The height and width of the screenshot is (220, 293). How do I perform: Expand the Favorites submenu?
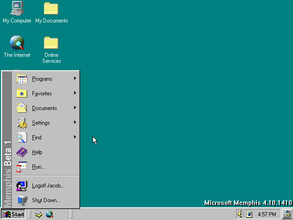46,93
